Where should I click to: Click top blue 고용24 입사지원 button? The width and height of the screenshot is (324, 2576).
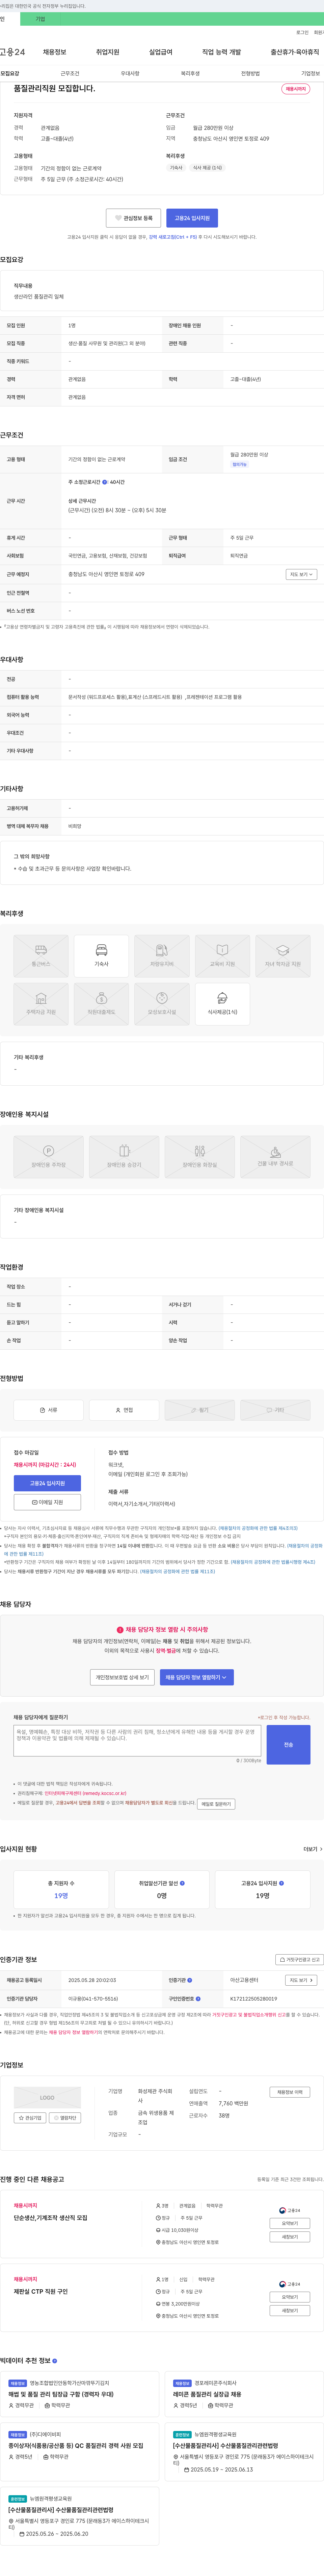point(192,218)
